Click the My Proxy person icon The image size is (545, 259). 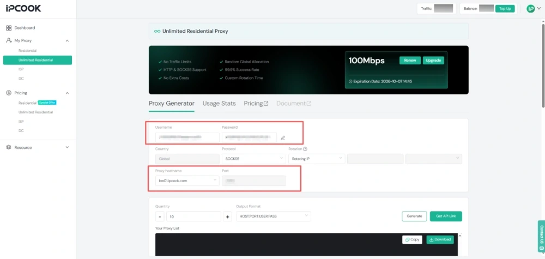pos(9,40)
